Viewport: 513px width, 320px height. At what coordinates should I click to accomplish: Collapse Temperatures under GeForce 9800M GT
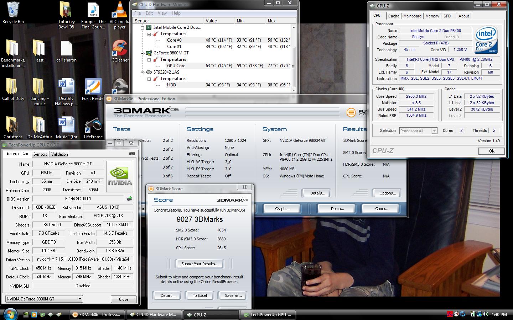coord(149,59)
